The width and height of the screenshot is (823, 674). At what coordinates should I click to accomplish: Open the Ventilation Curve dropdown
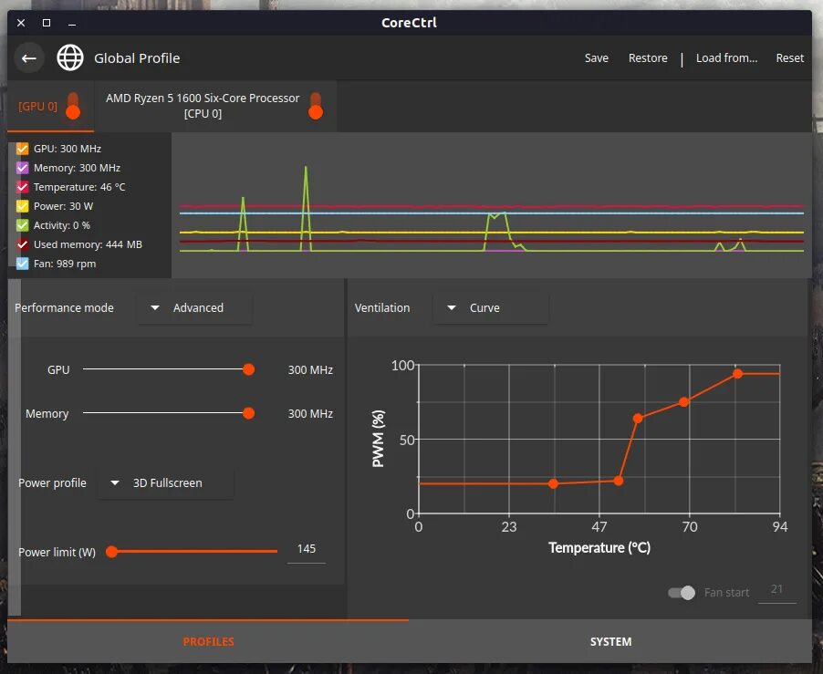tap(491, 308)
